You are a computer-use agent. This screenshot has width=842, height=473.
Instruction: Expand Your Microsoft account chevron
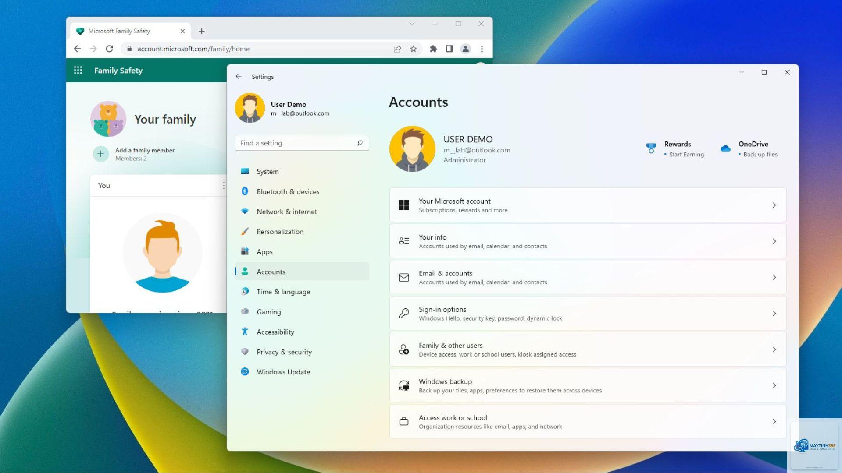pos(774,205)
